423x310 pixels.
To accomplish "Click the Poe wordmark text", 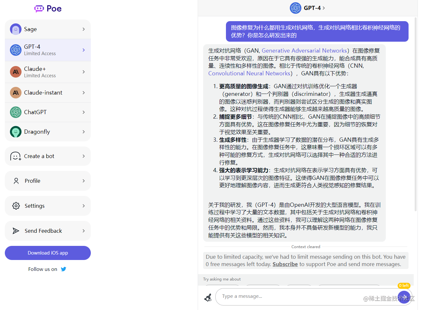I will click(54, 9).
